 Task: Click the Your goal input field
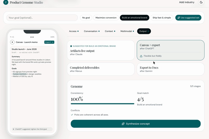(x=42, y=18)
